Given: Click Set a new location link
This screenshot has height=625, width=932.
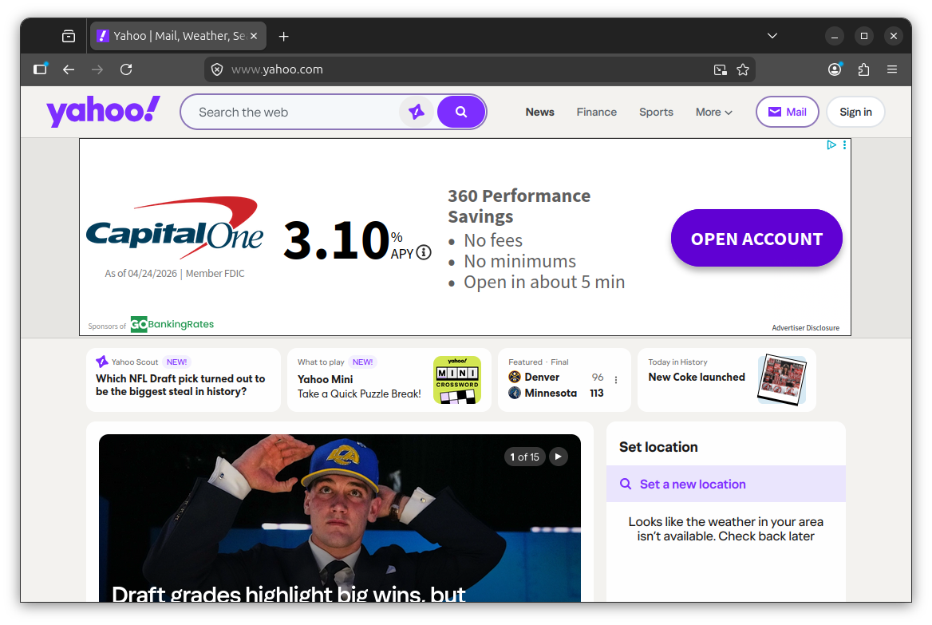Looking at the screenshot, I should tap(693, 484).
